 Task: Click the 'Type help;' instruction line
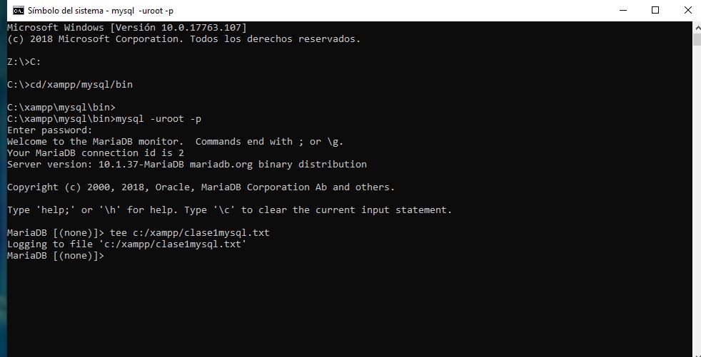pos(229,210)
